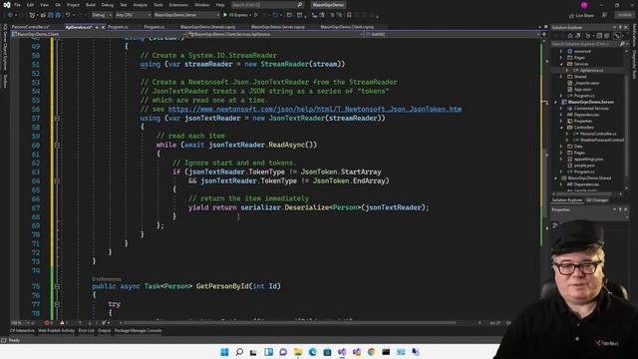Open the C# Interactive panel tab
The width and height of the screenshot is (638, 359).
22,331
